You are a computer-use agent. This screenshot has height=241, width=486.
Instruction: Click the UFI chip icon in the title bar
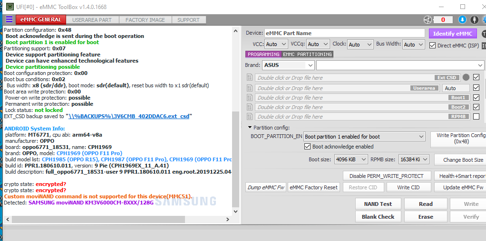click(x=10, y=7)
